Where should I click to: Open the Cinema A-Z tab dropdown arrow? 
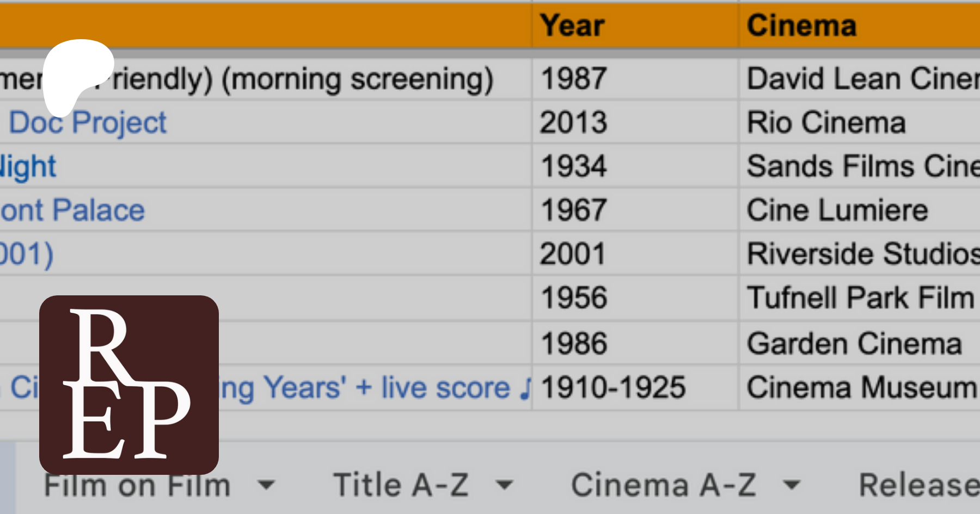click(x=792, y=485)
